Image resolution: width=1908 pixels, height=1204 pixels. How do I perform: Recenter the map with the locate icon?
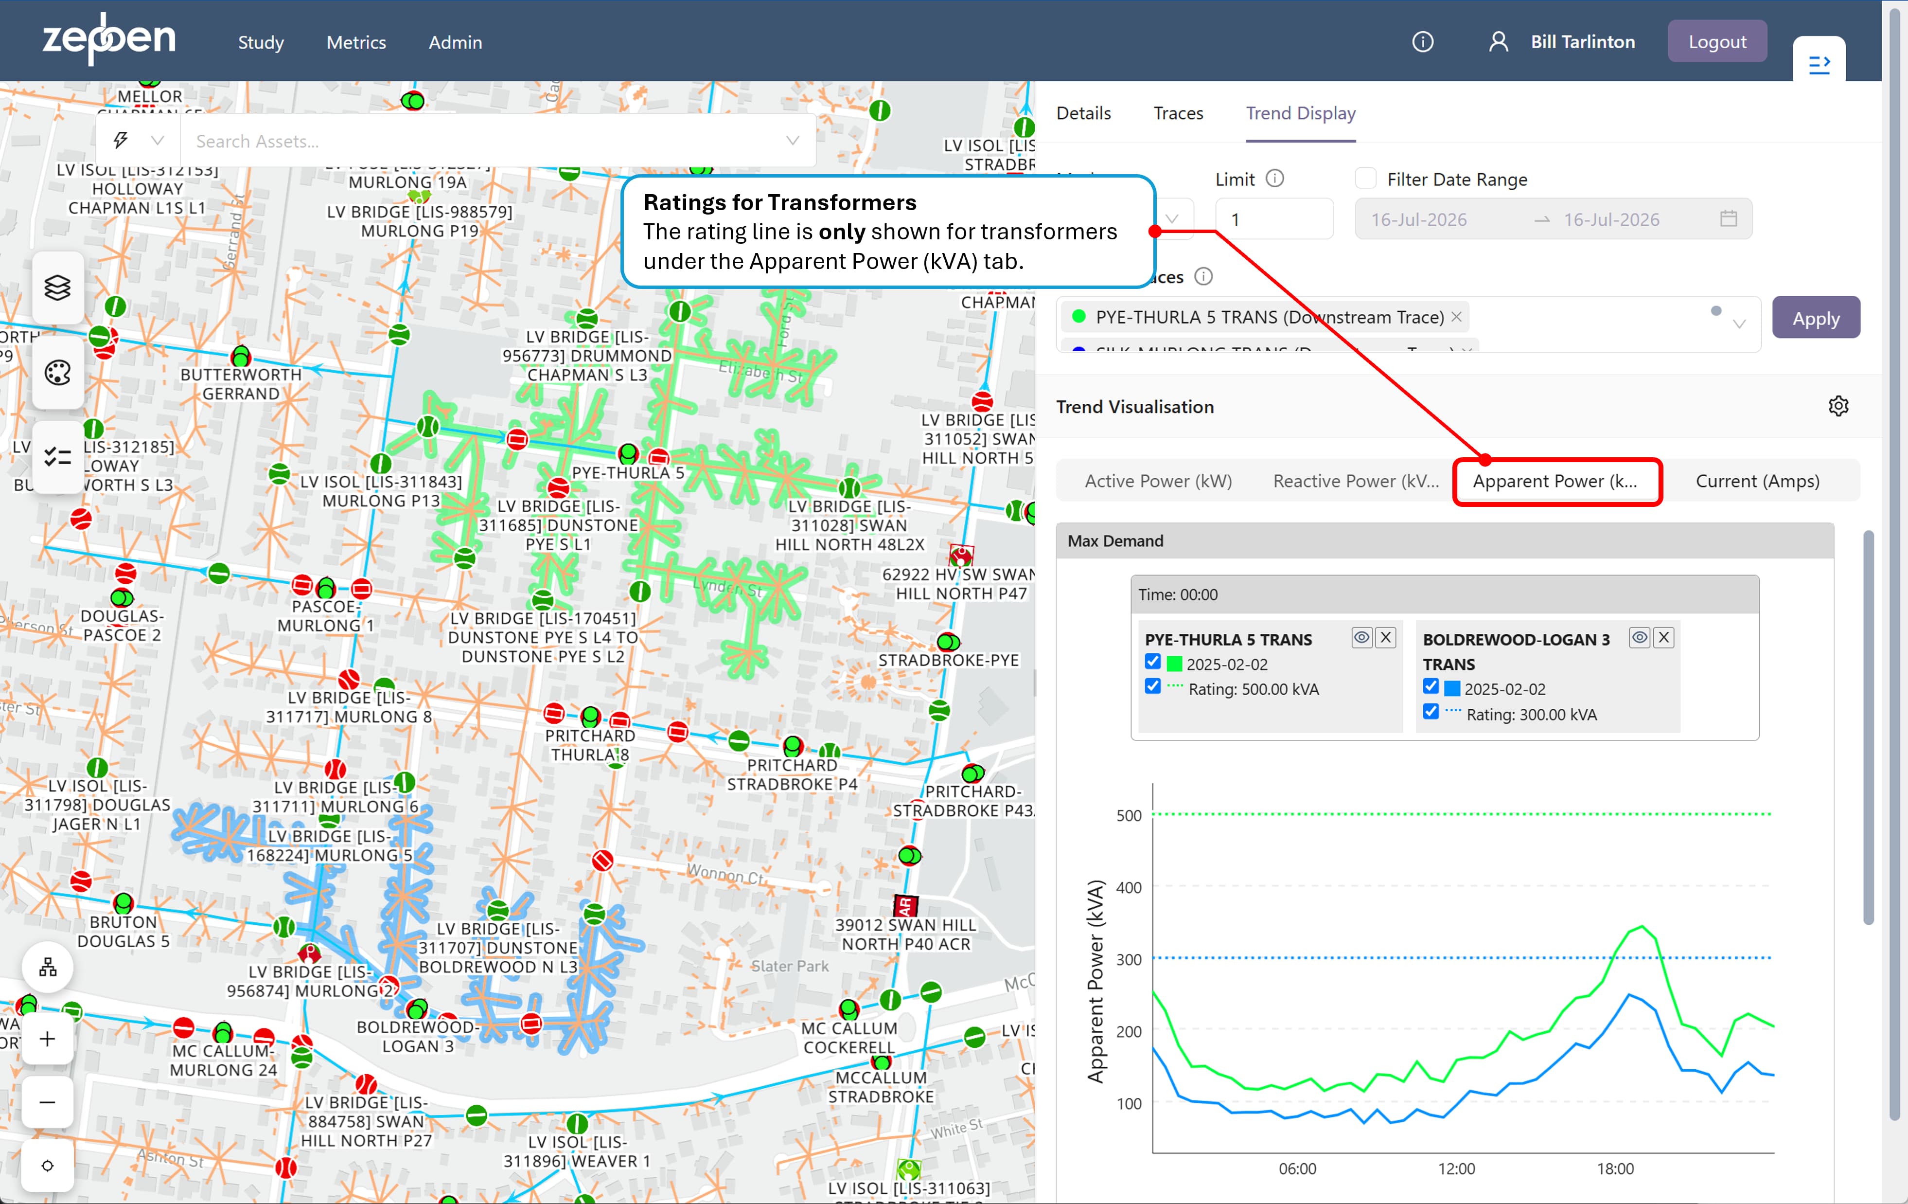pyautogui.click(x=48, y=1165)
